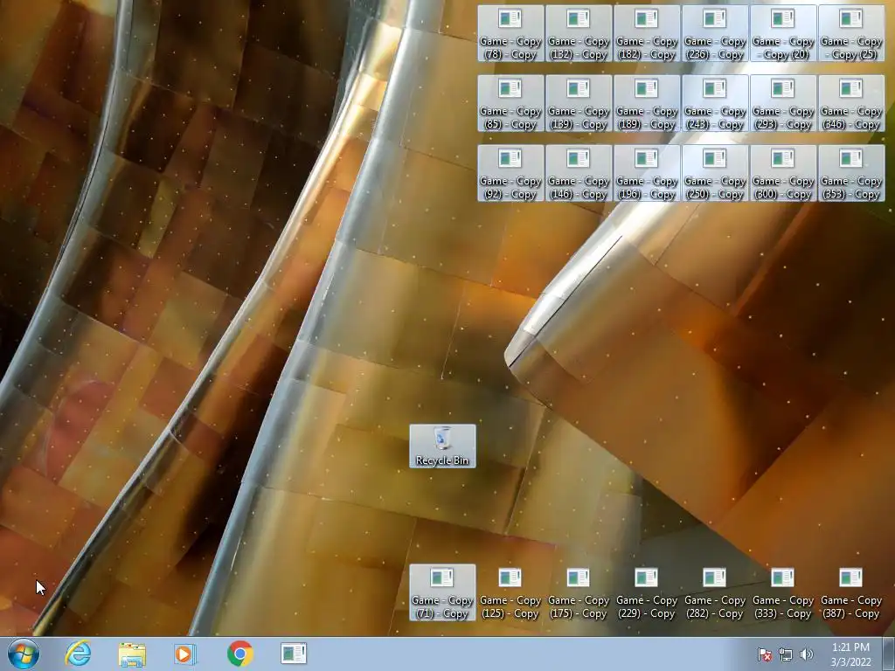This screenshot has width=895, height=671.
Task: Select Game - Copy (250) - Copy
Action: (715, 173)
